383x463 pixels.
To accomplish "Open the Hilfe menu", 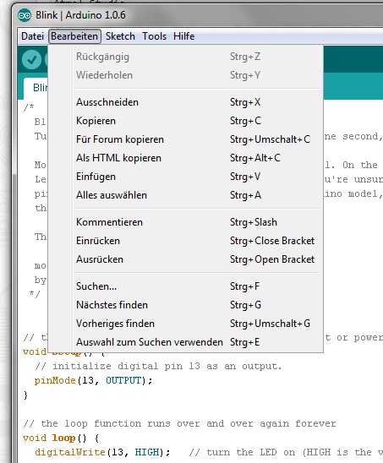I will 183,36.
